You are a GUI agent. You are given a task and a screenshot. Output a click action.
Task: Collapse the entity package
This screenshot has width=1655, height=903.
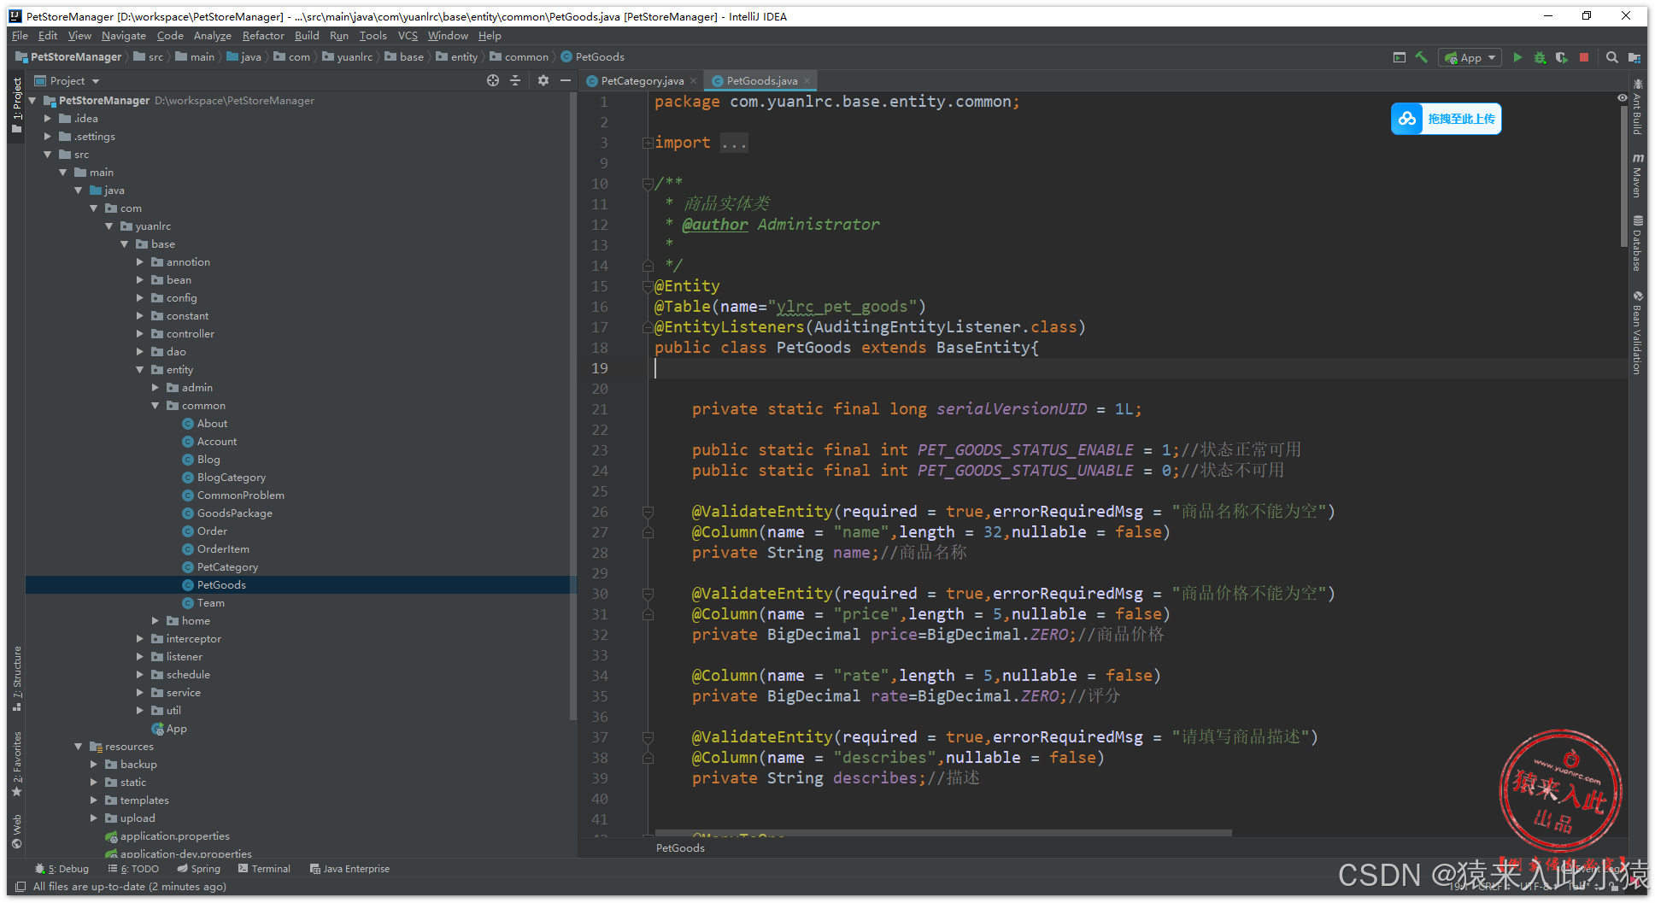click(x=140, y=370)
